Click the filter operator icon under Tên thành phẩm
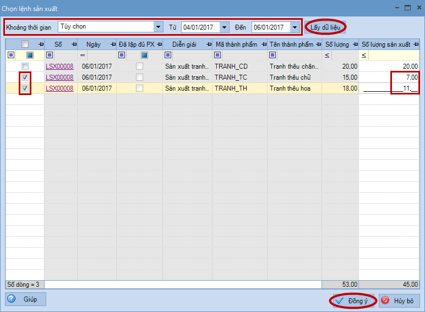Screen dimensions: 425x312 tap(273, 55)
